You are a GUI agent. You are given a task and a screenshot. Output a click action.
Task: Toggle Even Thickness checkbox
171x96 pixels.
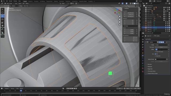point(155,52)
